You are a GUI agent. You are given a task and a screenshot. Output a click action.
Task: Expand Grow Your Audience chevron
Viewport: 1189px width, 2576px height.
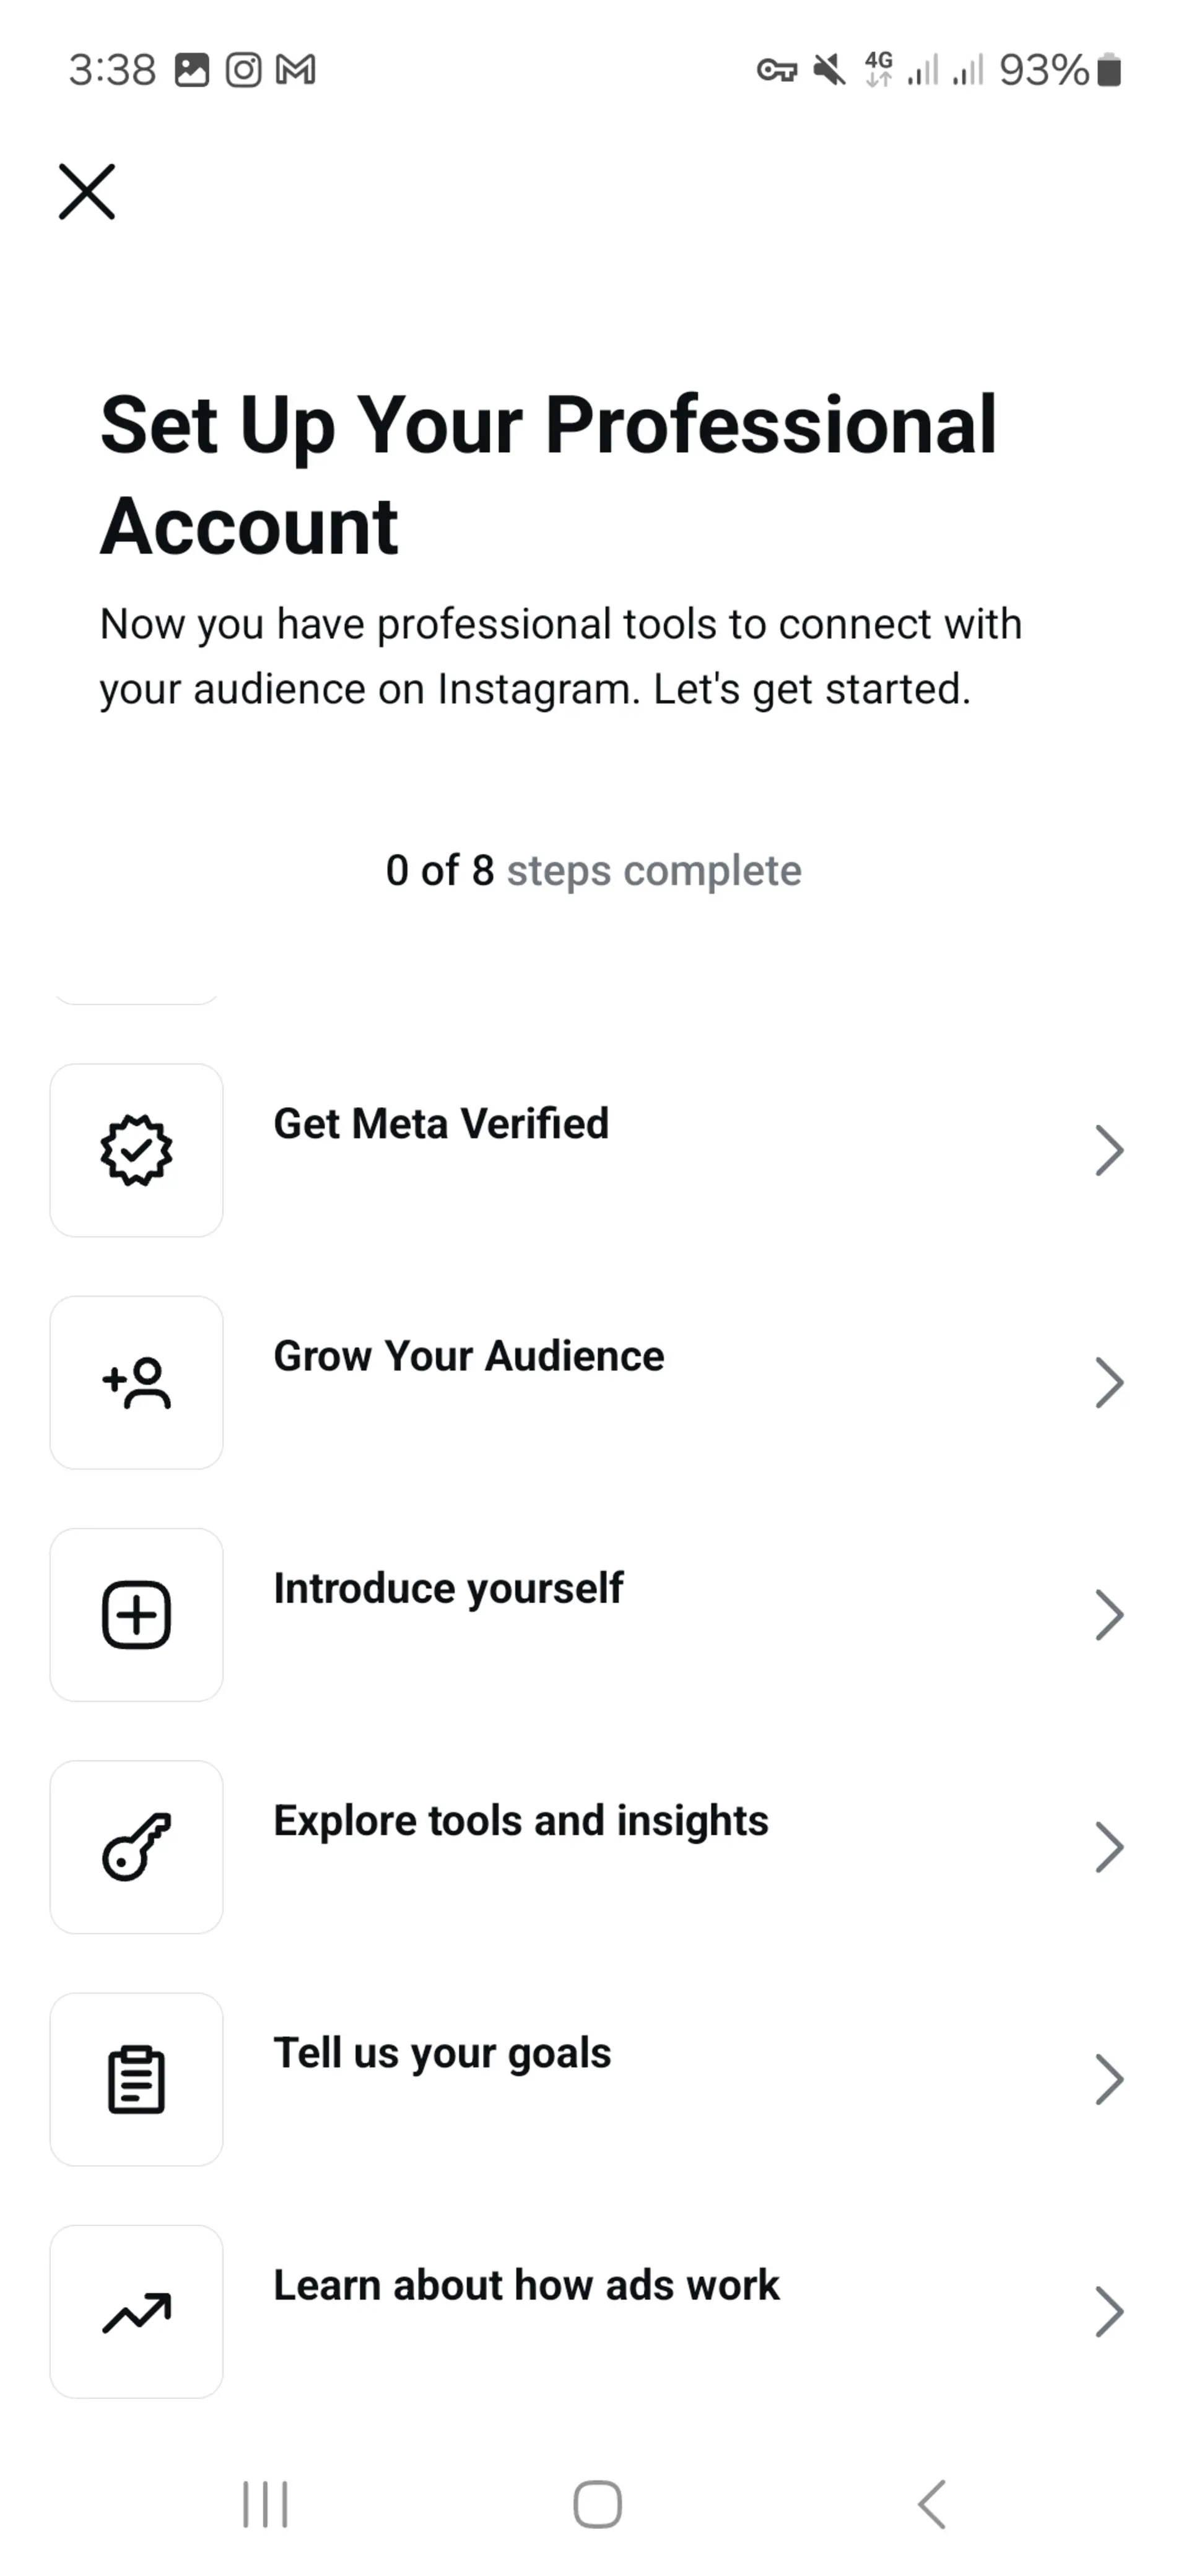(x=1109, y=1382)
